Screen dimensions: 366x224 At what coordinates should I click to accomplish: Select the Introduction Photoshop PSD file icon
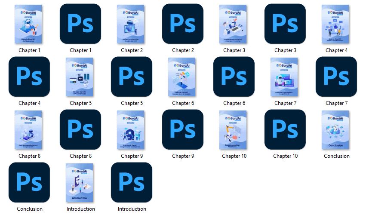(x=132, y=182)
